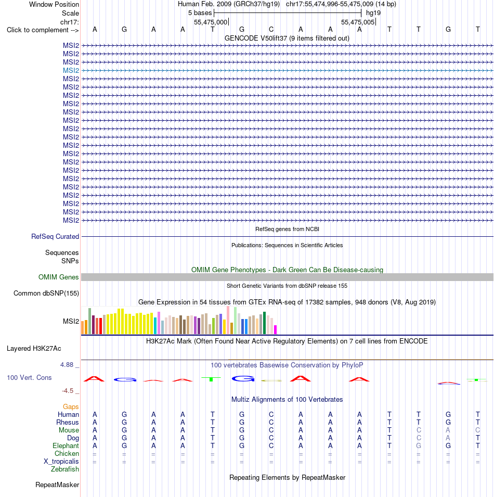Click the tall pink bar in GTEx chart
The width and height of the screenshot is (494, 497).
[228, 320]
